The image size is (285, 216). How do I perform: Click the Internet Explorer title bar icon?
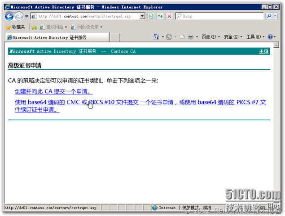click(x=8, y=7)
